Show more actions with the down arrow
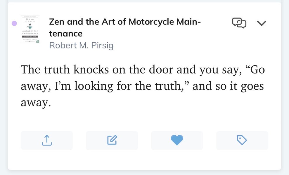This screenshot has height=175, width=289. click(261, 23)
